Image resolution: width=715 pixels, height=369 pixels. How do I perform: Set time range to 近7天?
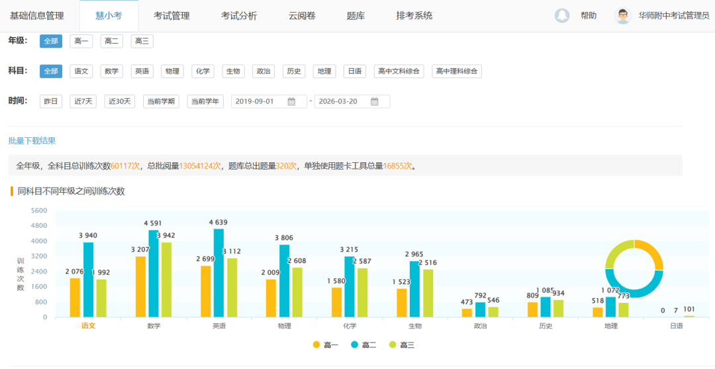[83, 101]
